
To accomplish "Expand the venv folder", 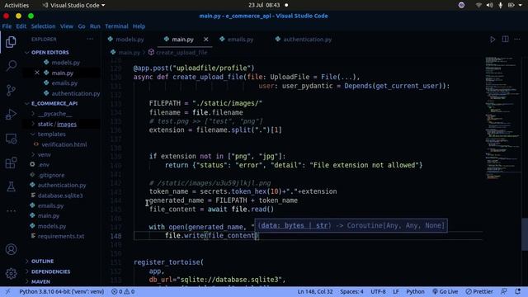I will click(x=44, y=154).
